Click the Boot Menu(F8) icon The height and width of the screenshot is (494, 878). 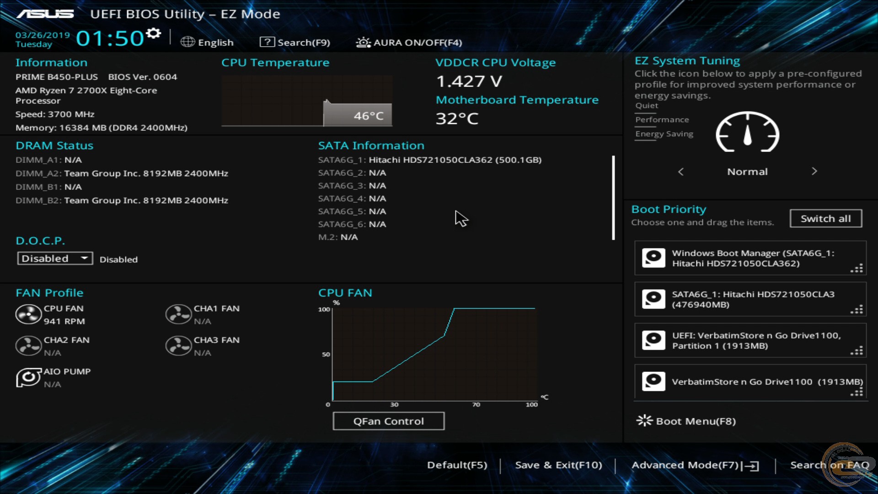(x=644, y=420)
